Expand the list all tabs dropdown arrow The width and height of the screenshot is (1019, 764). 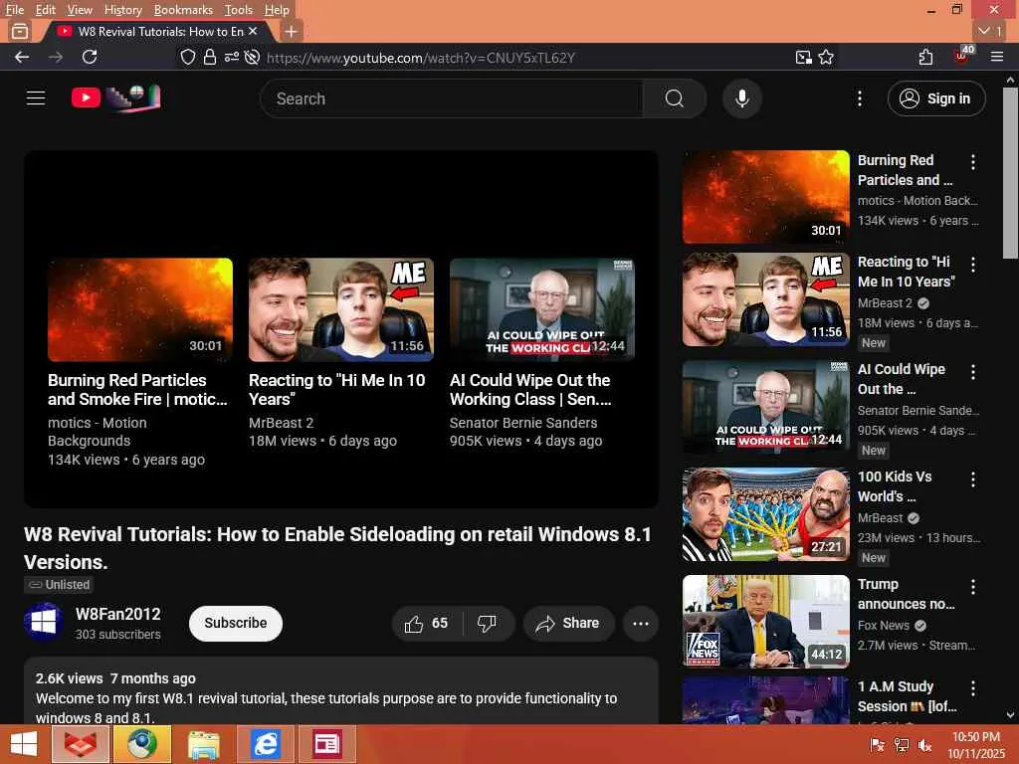[x=990, y=31]
